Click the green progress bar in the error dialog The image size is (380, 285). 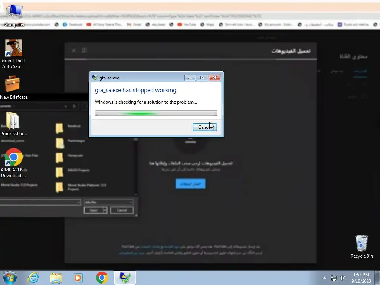[156, 113]
